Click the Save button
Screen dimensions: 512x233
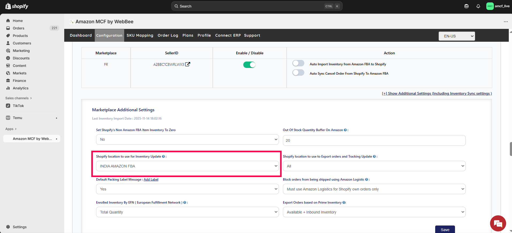pos(445,230)
